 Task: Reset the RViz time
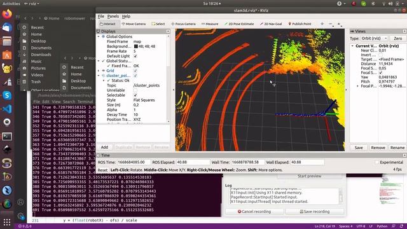coord(102,170)
